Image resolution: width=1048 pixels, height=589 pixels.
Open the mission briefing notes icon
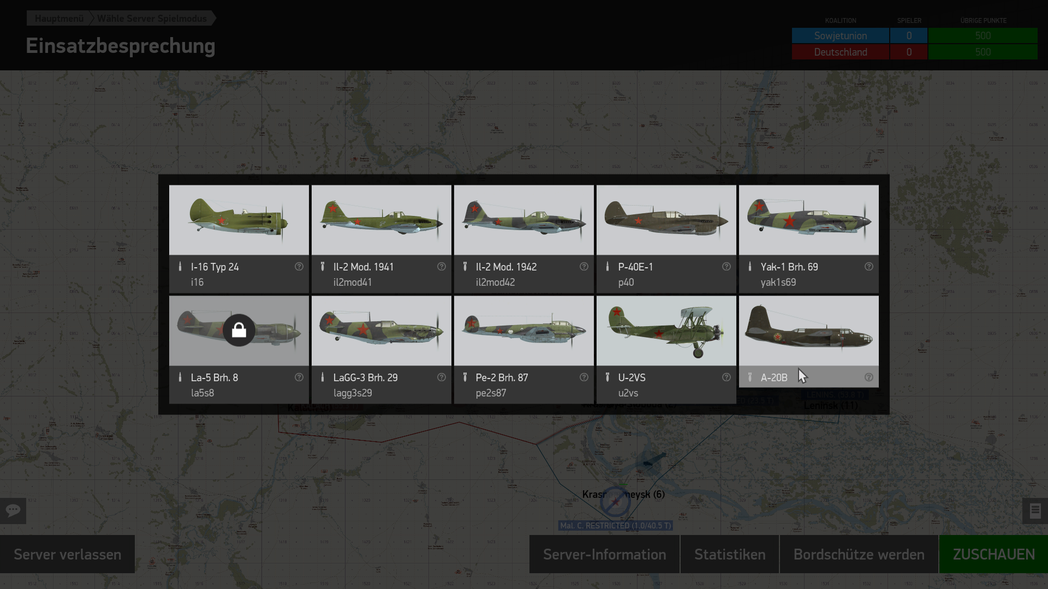1035,511
